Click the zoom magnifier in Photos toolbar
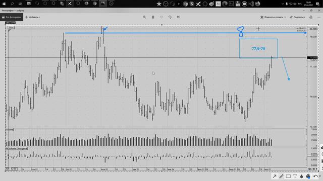323x181 pixels. click(x=144, y=17)
